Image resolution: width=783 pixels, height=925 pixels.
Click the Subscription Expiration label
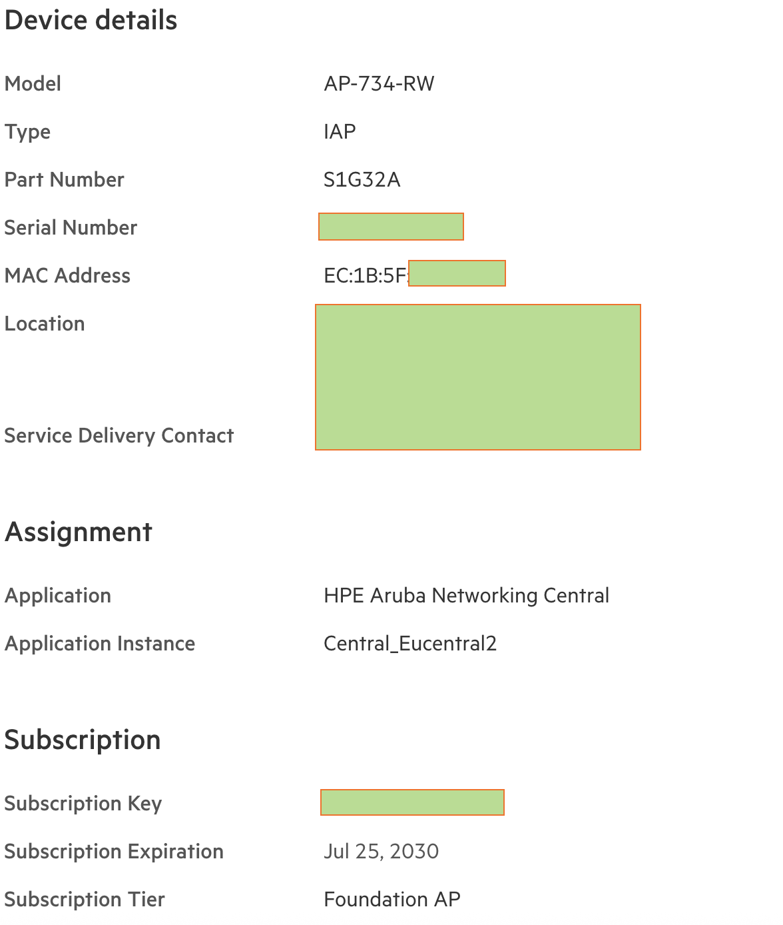[114, 852]
